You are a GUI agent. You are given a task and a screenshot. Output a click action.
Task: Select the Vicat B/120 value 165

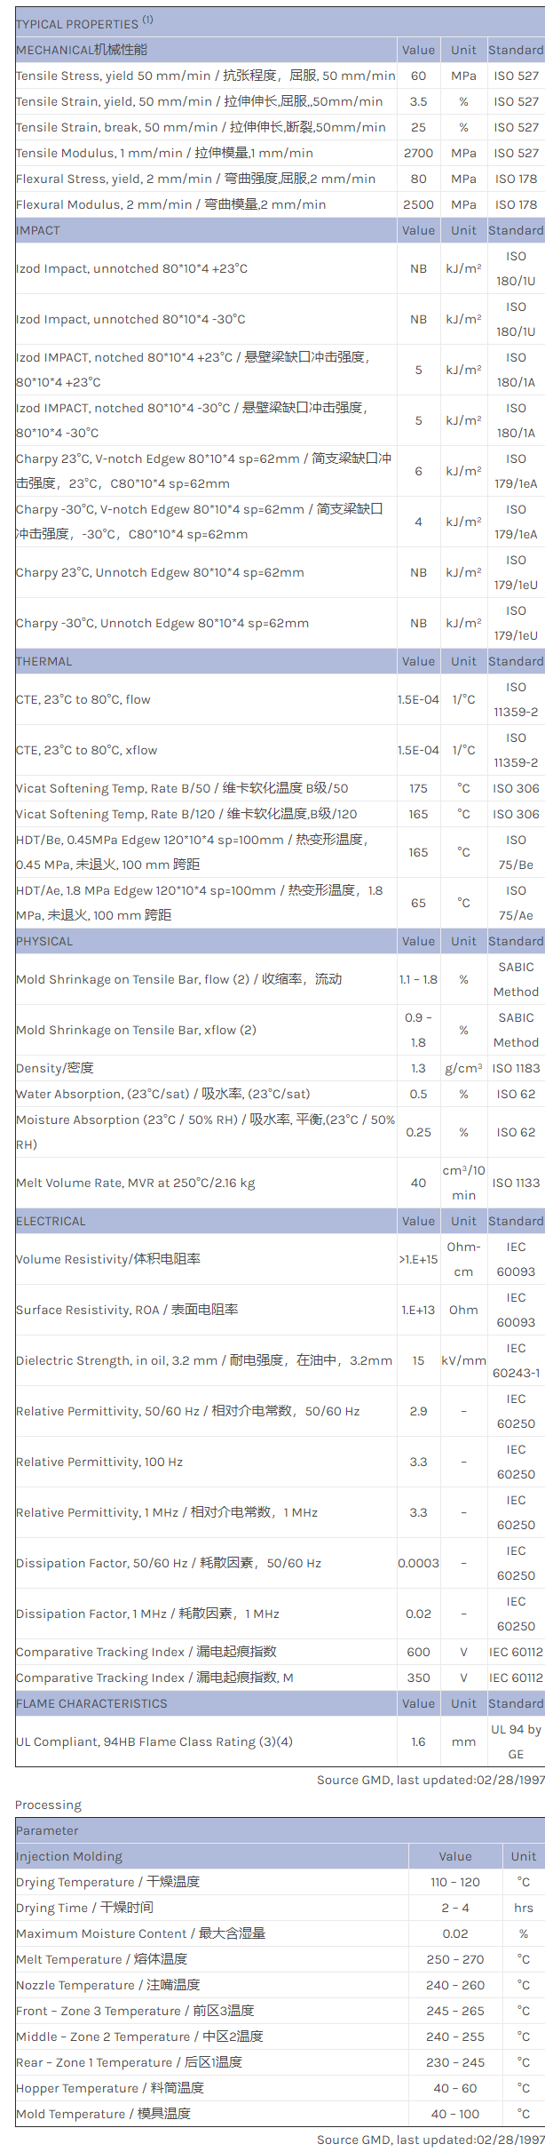[x=418, y=814]
